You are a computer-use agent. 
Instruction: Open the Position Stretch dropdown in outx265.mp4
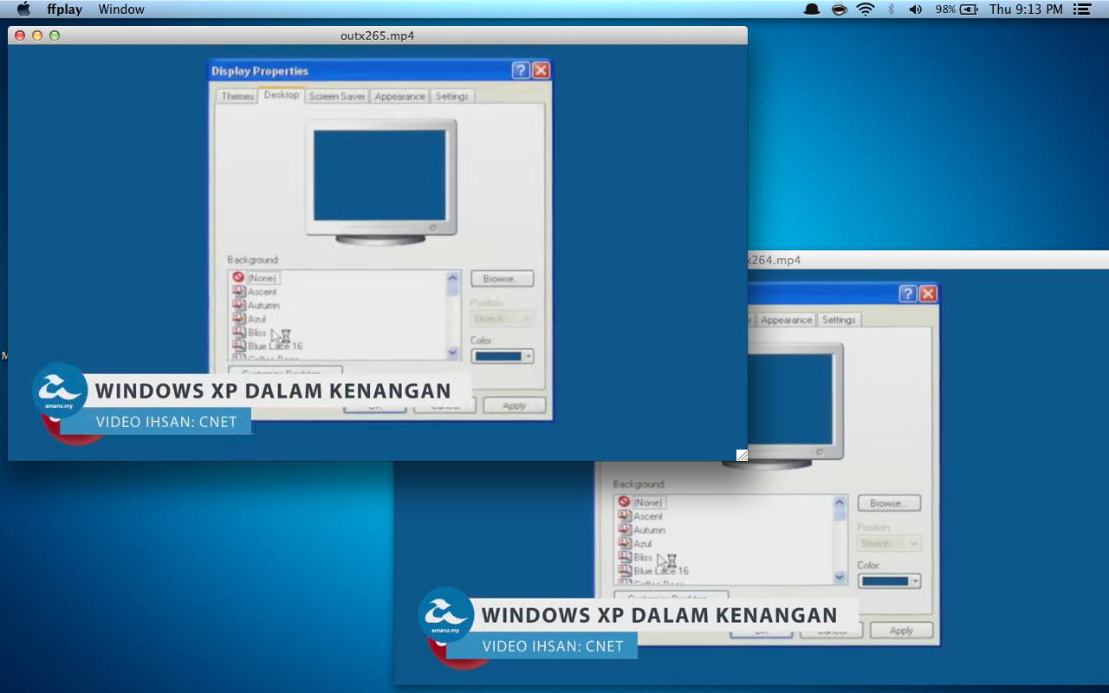point(502,319)
